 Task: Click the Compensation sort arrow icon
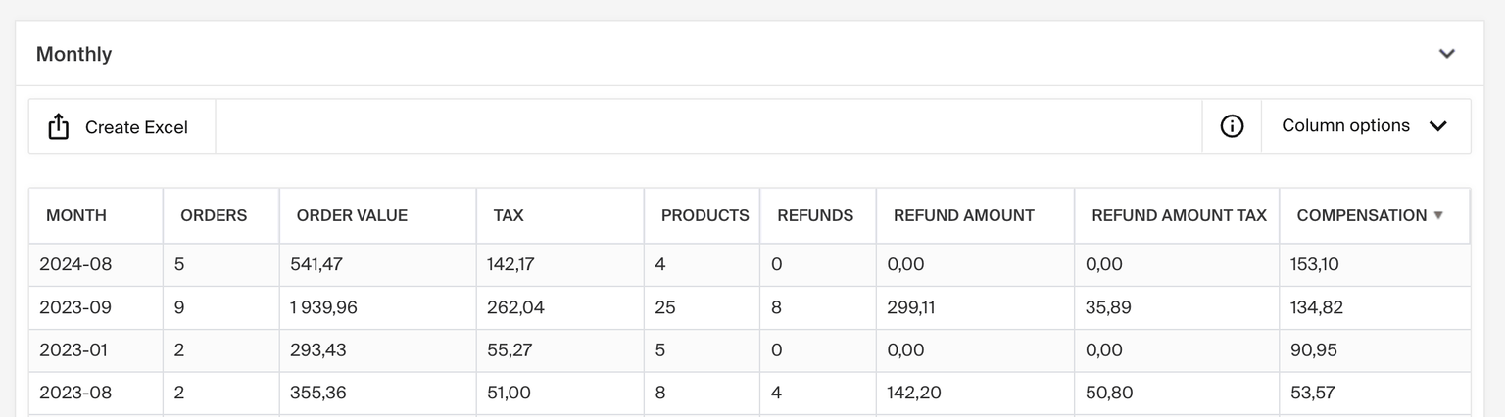(1438, 215)
